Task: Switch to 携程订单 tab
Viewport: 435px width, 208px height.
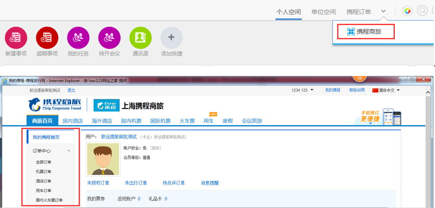Action: click(358, 12)
